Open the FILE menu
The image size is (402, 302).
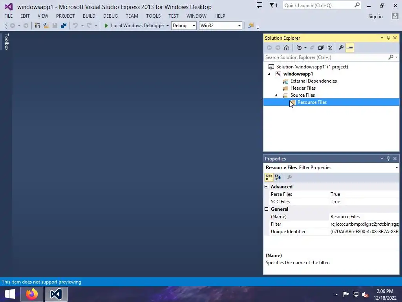(9, 16)
